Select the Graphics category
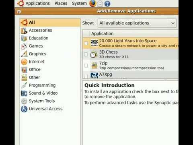 50,54
